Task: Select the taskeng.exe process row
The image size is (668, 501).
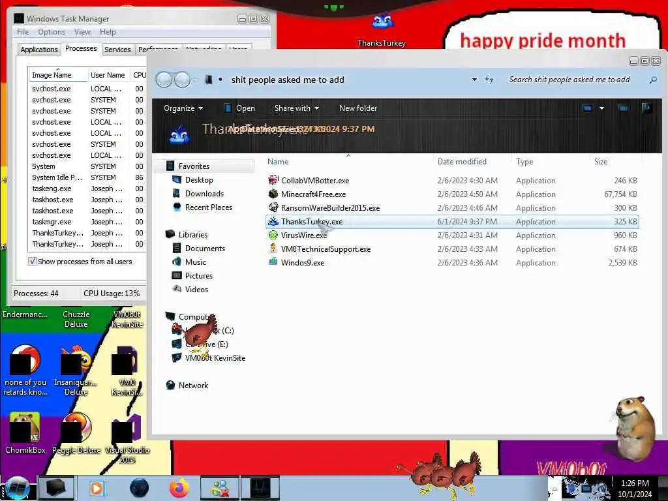Action: pos(87,189)
